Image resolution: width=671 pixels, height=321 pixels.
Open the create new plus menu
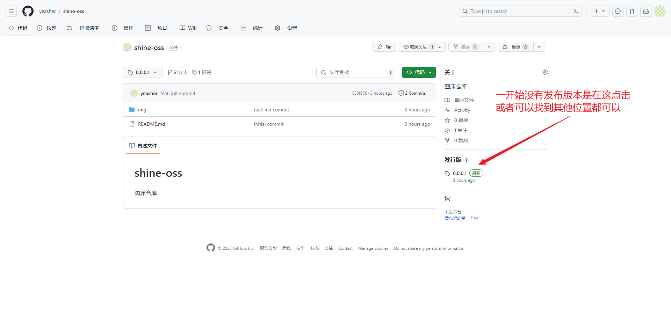tap(600, 11)
